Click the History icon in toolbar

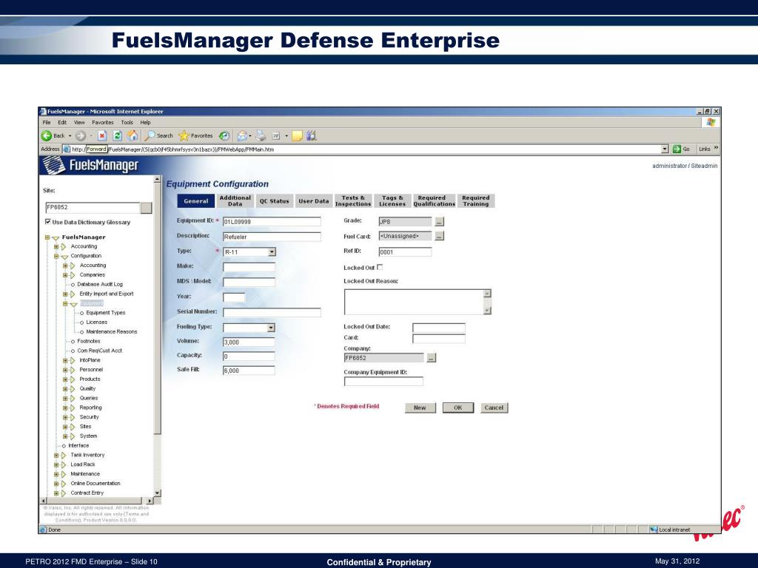(x=224, y=136)
